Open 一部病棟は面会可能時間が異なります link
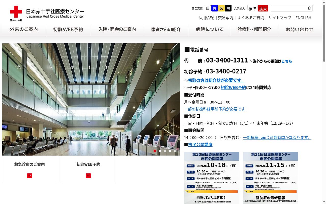326x204 pixels. 277,137
